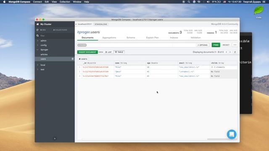Image resolution: width=269 pixels, height=151 pixels.
Task: Expand the config database
Action: (x=37, y=45)
